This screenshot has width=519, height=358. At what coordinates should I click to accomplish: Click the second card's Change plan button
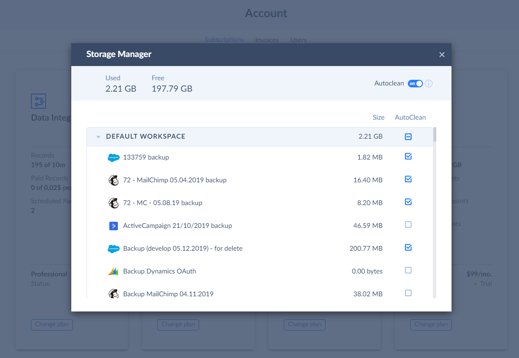pos(178,324)
